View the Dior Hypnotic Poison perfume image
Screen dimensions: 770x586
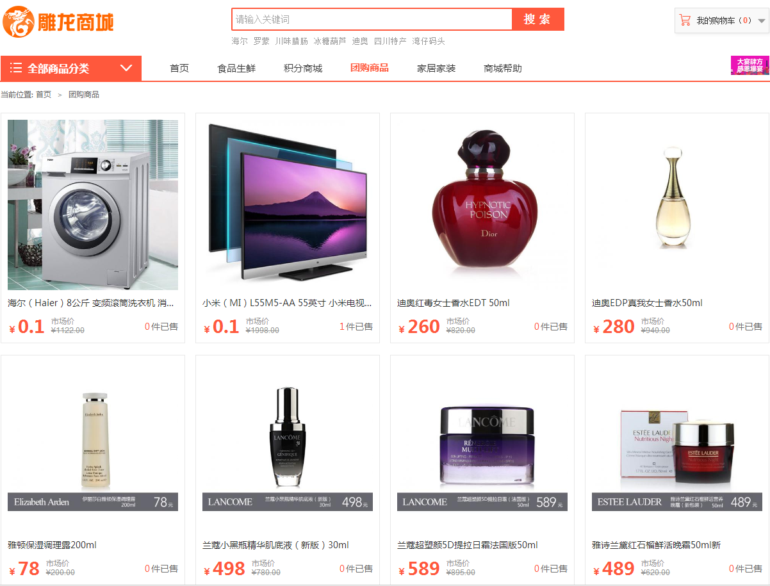point(482,205)
